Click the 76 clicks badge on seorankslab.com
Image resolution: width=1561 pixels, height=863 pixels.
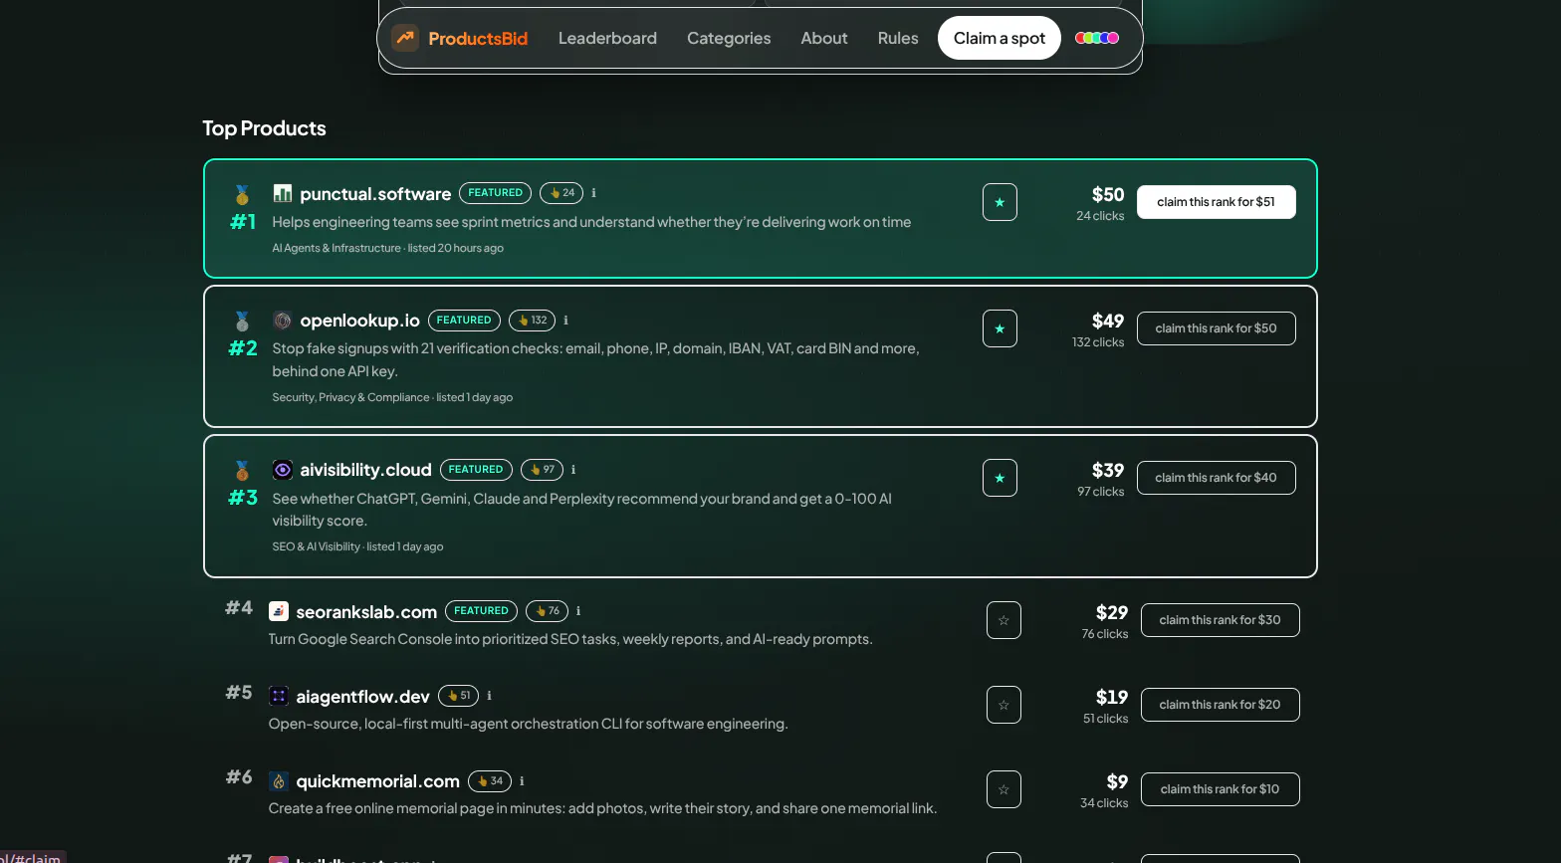pos(547,611)
